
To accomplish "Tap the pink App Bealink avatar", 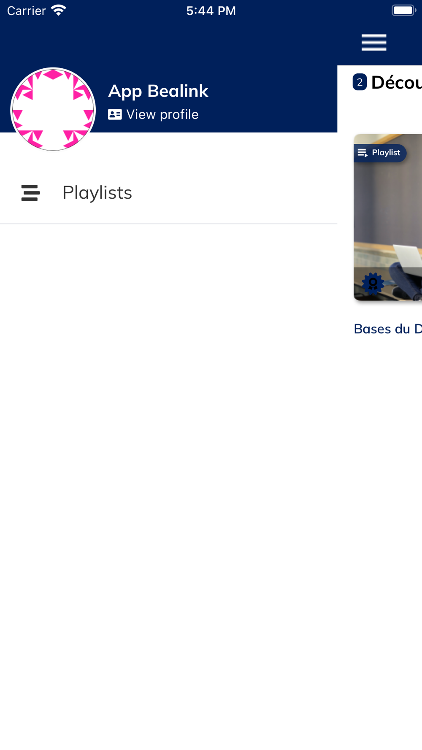I will (x=53, y=109).
